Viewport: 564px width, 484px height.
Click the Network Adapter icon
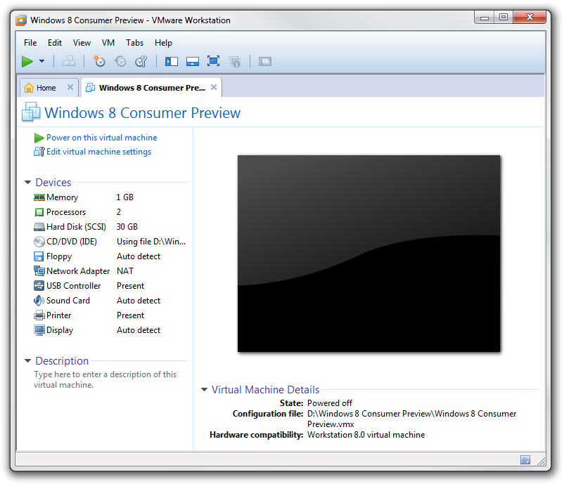[39, 271]
